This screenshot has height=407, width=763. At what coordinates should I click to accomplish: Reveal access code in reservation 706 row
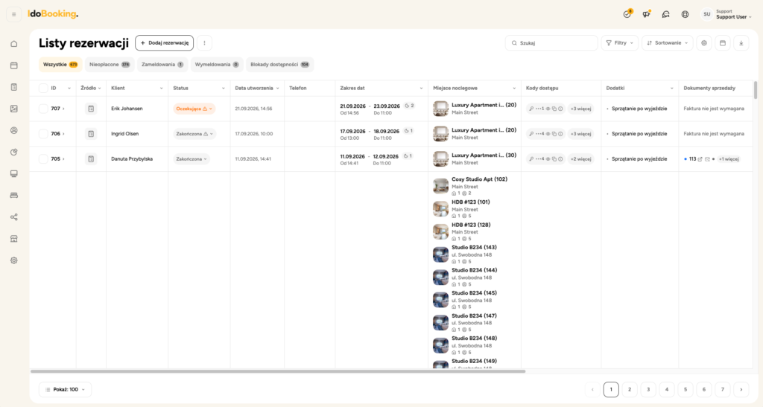(x=548, y=134)
